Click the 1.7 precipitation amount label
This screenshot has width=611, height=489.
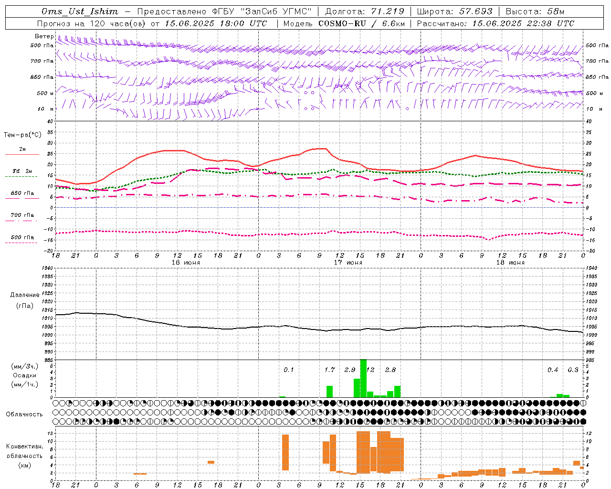coord(329,370)
